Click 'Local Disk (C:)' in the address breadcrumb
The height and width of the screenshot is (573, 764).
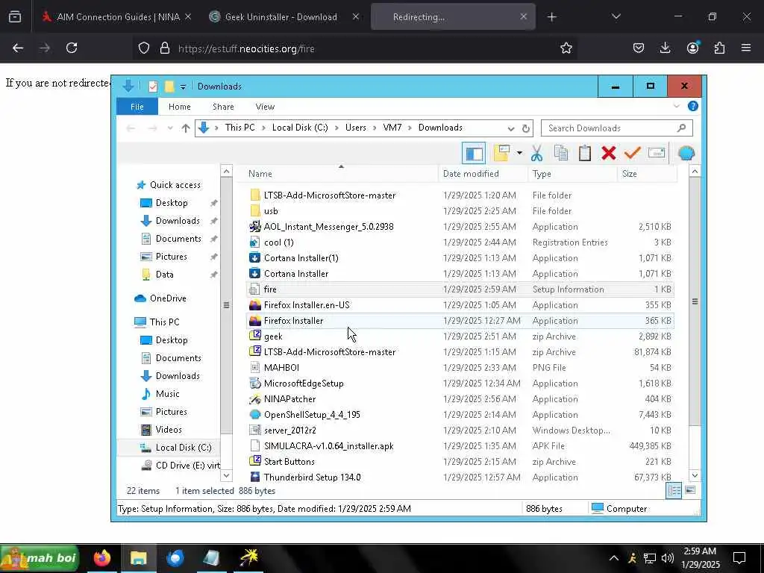tap(300, 128)
